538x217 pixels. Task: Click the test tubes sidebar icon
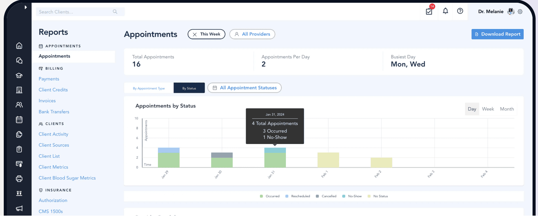[x=19, y=193]
